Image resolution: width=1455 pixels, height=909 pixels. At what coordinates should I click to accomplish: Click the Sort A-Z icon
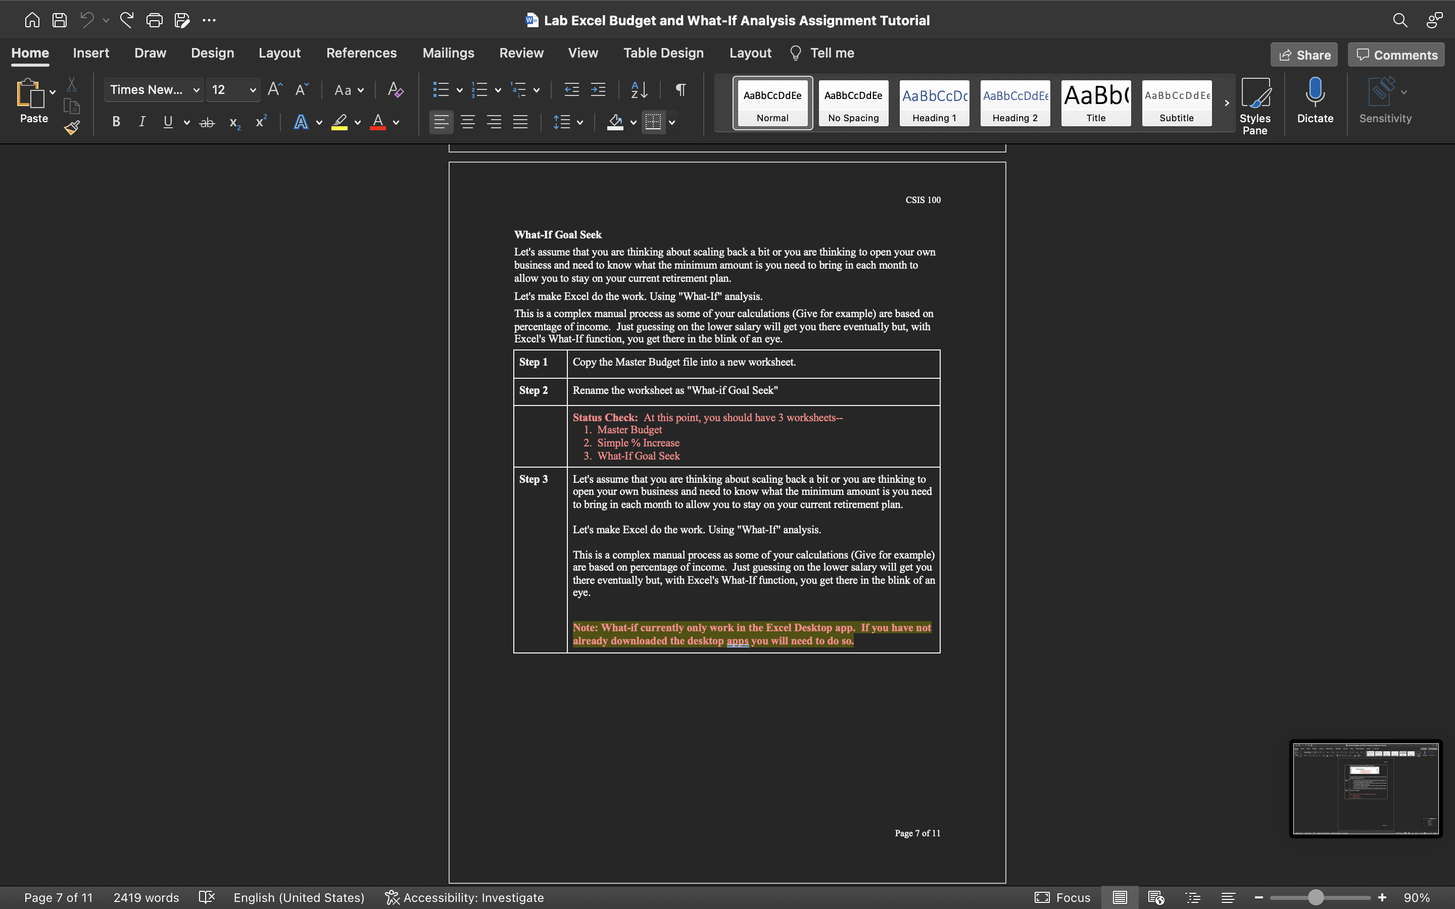click(639, 90)
